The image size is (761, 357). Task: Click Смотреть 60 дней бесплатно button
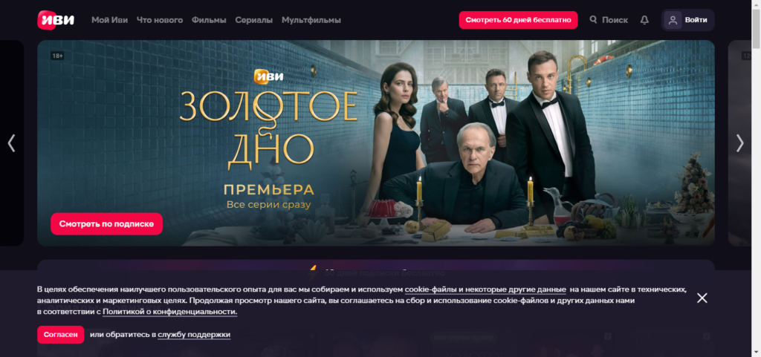pos(518,20)
